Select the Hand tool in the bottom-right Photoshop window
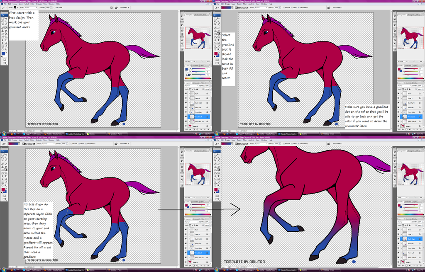The image size is (425, 272). [x=216, y=185]
